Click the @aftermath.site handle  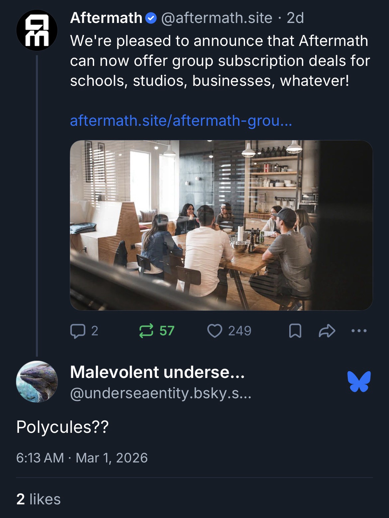coord(216,18)
